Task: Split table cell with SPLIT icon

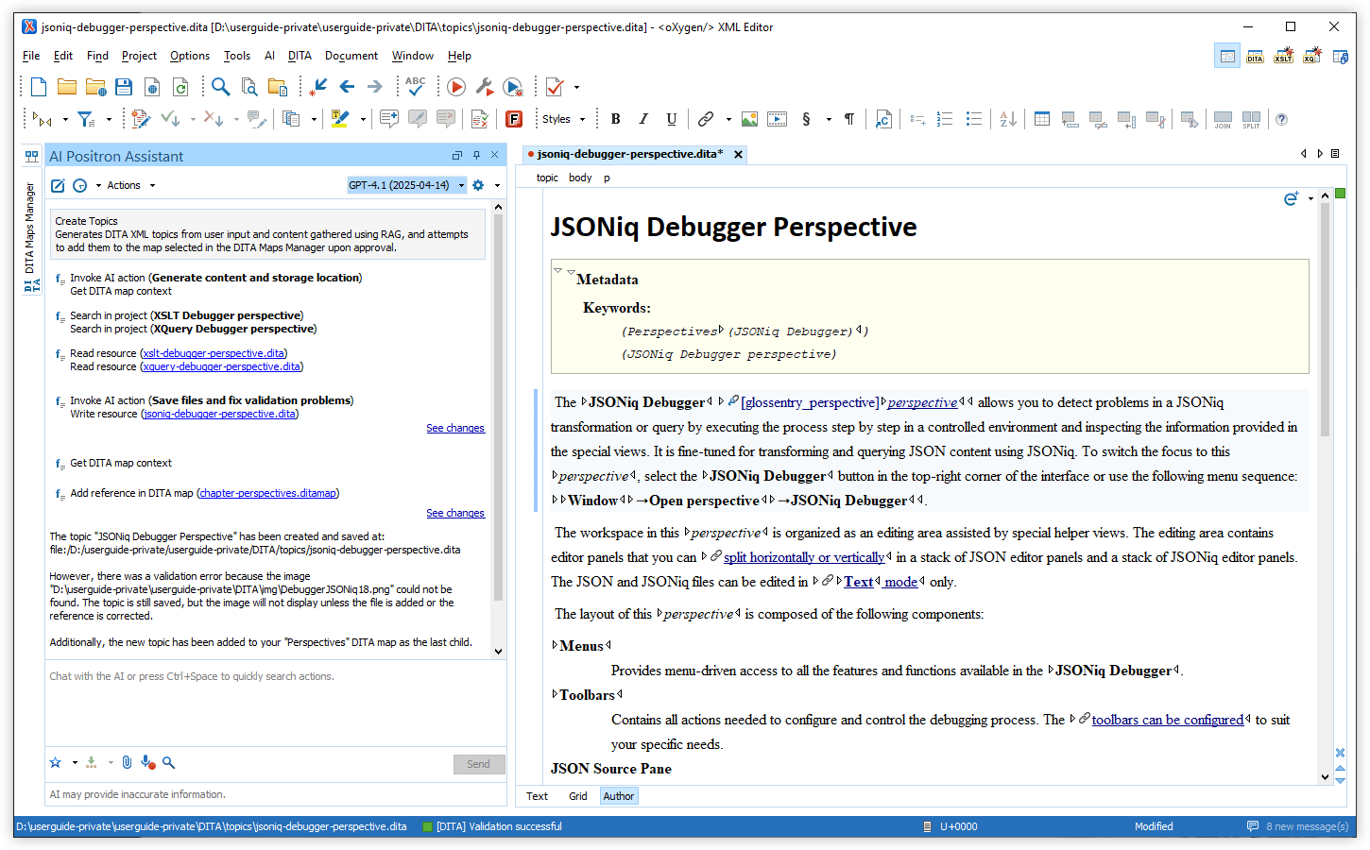Action: (x=1251, y=119)
